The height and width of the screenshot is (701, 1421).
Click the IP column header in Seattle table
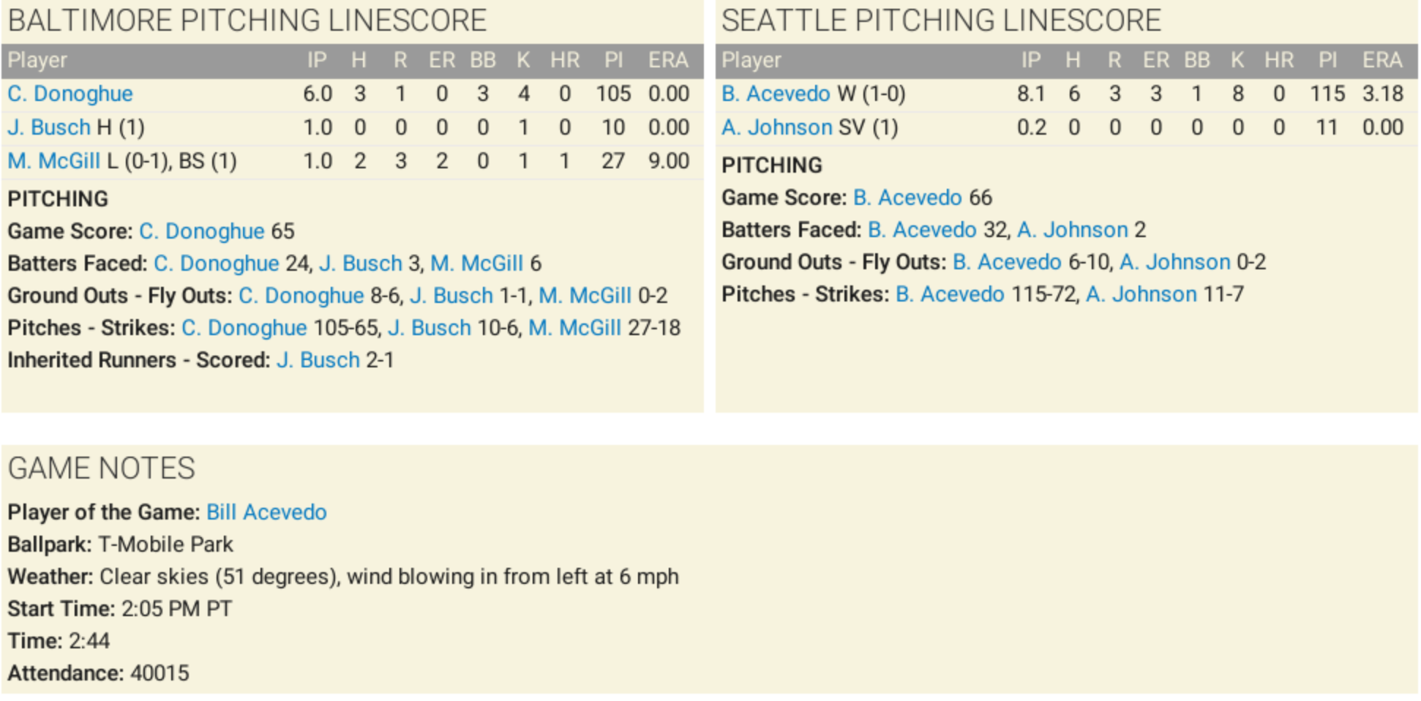click(1030, 60)
